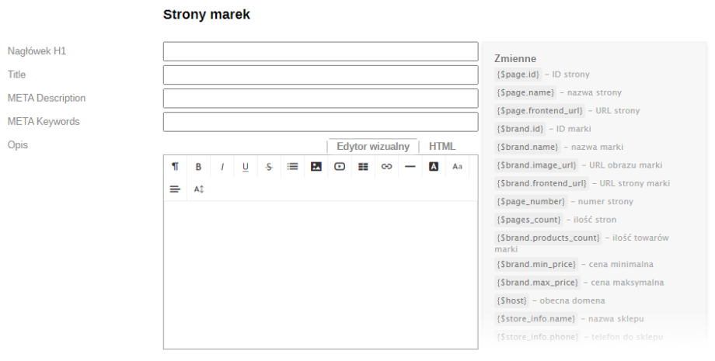
Task: Open the paragraph format tool
Action: click(x=175, y=167)
